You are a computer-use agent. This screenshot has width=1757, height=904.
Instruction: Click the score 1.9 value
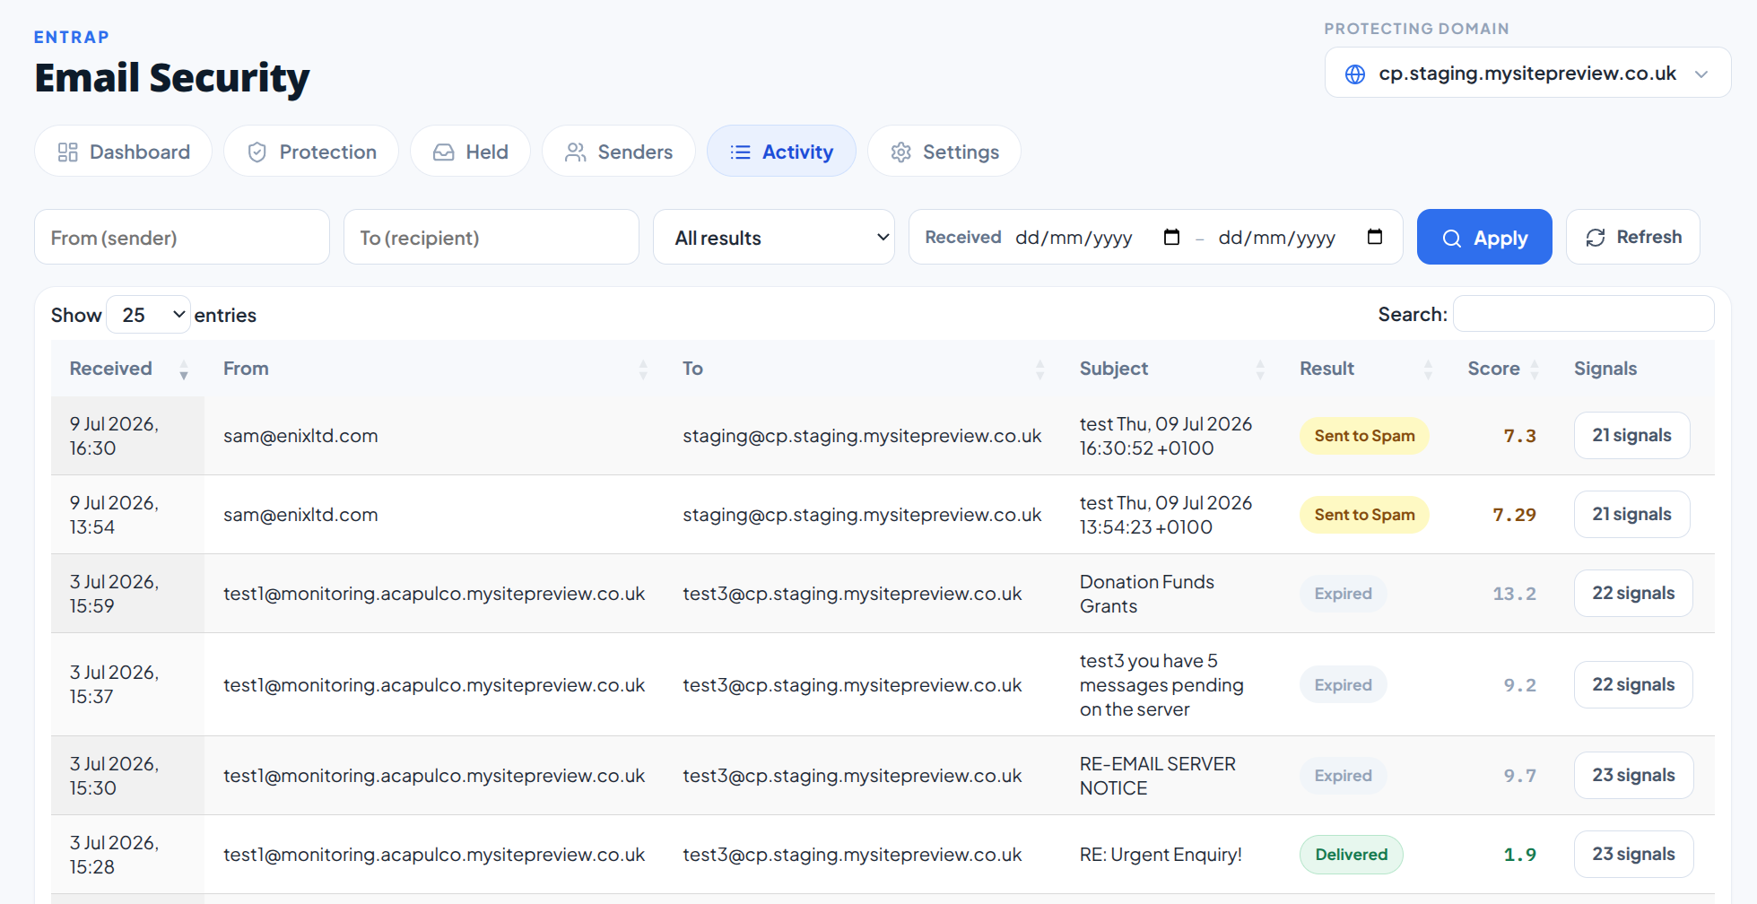pyautogui.click(x=1519, y=855)
